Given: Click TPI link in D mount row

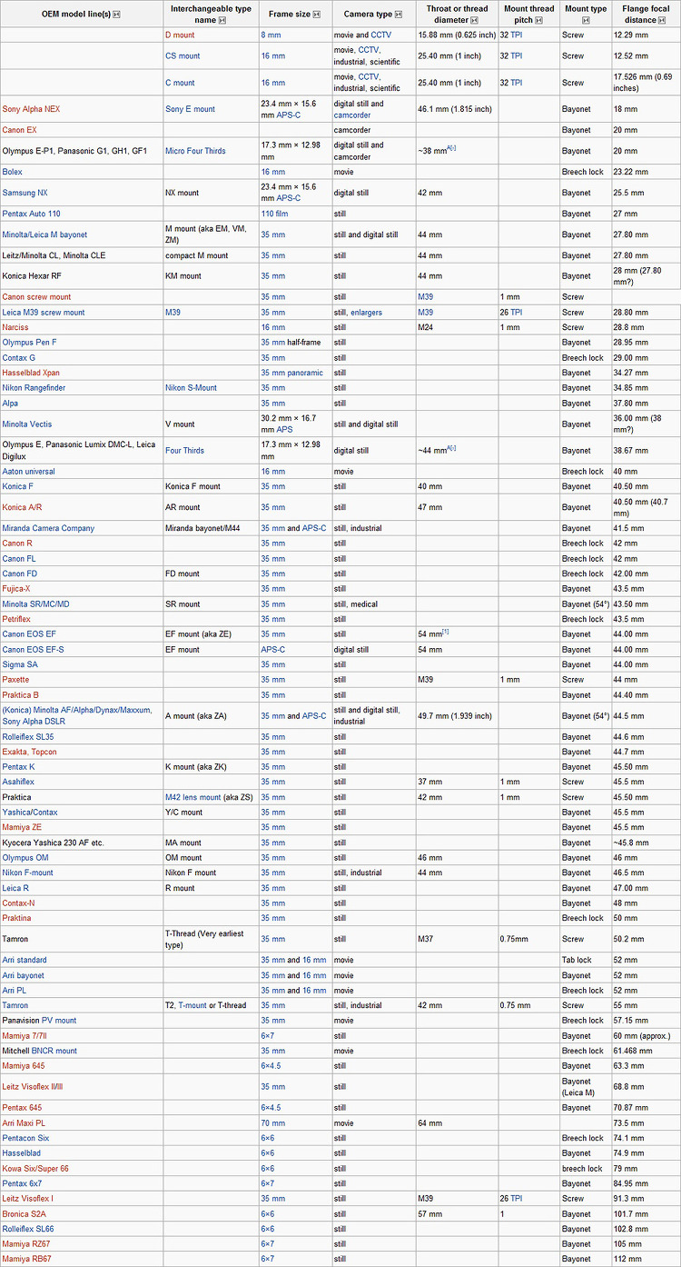Looking at the screenshot, I should pyautogui.click(x=516, y=35).
